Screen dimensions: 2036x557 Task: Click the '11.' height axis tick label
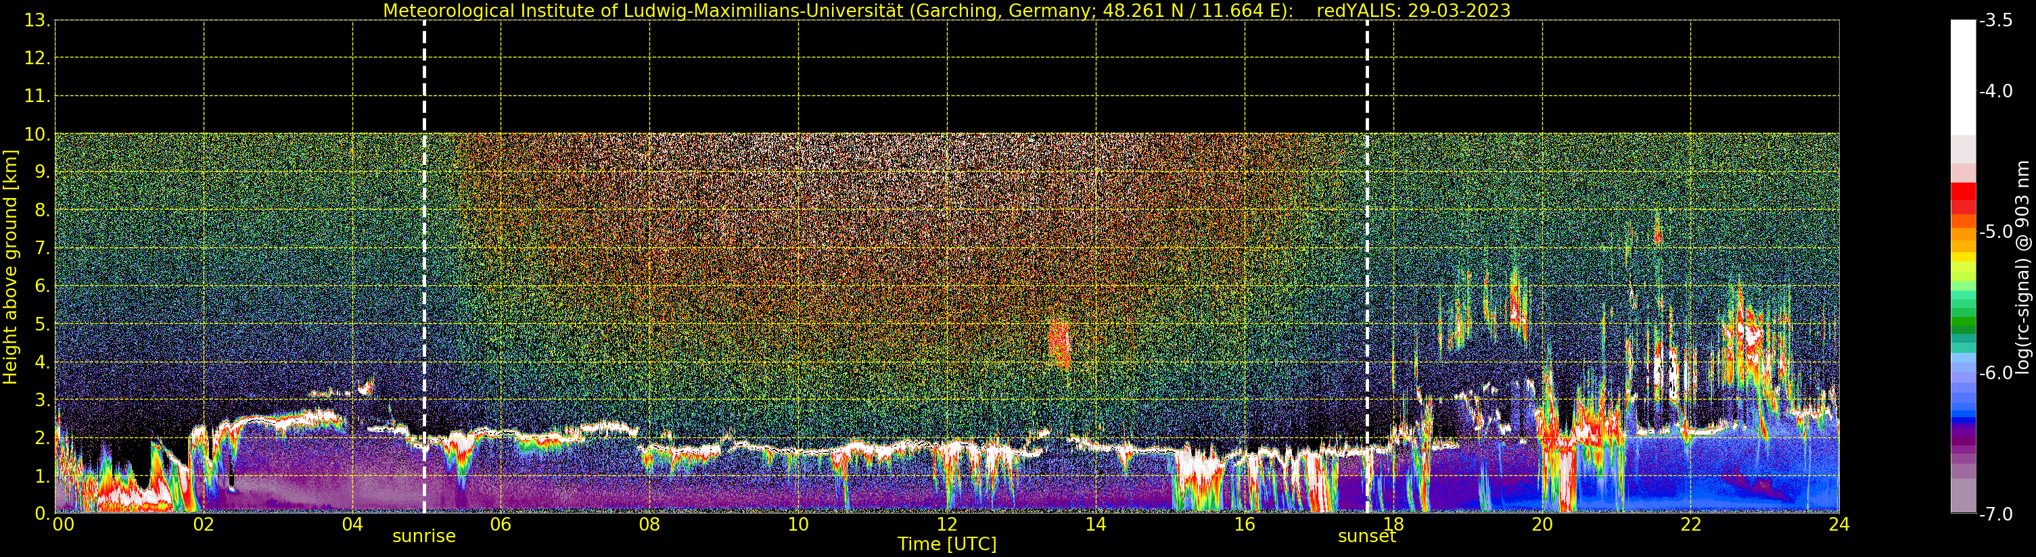point(37,97)
